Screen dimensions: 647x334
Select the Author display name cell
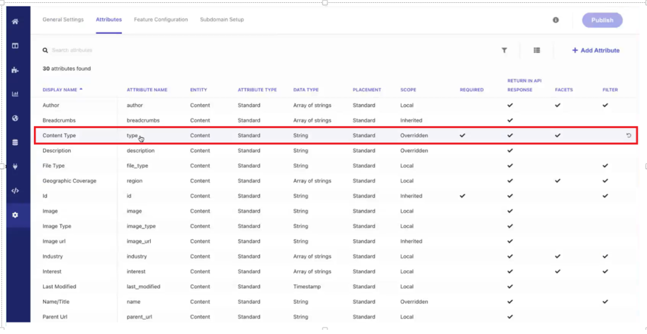coord(51,105)
